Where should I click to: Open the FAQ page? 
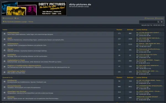[17, 18]
